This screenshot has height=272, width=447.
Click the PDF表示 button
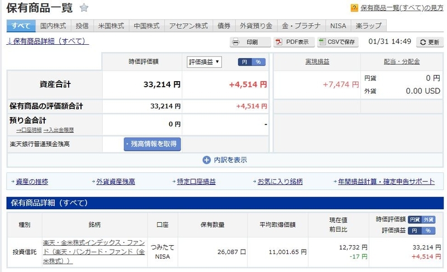coord(294,42)
